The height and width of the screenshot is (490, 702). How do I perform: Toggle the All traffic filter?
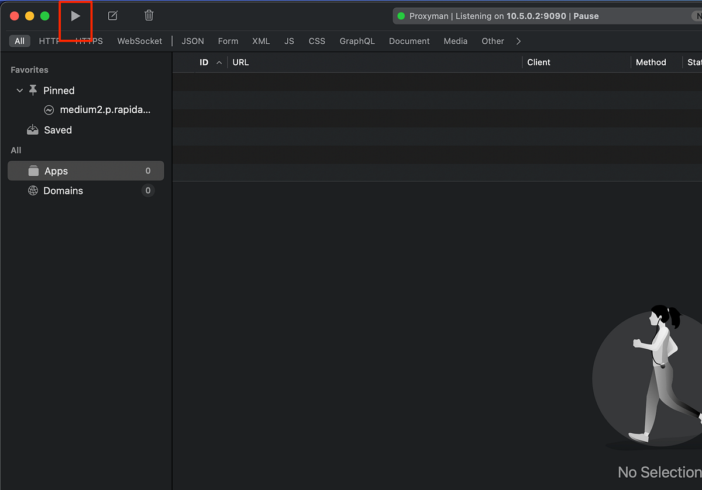click(19, 41)
